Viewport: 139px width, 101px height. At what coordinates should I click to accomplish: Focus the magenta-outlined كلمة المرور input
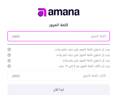(x=59, y=36)
